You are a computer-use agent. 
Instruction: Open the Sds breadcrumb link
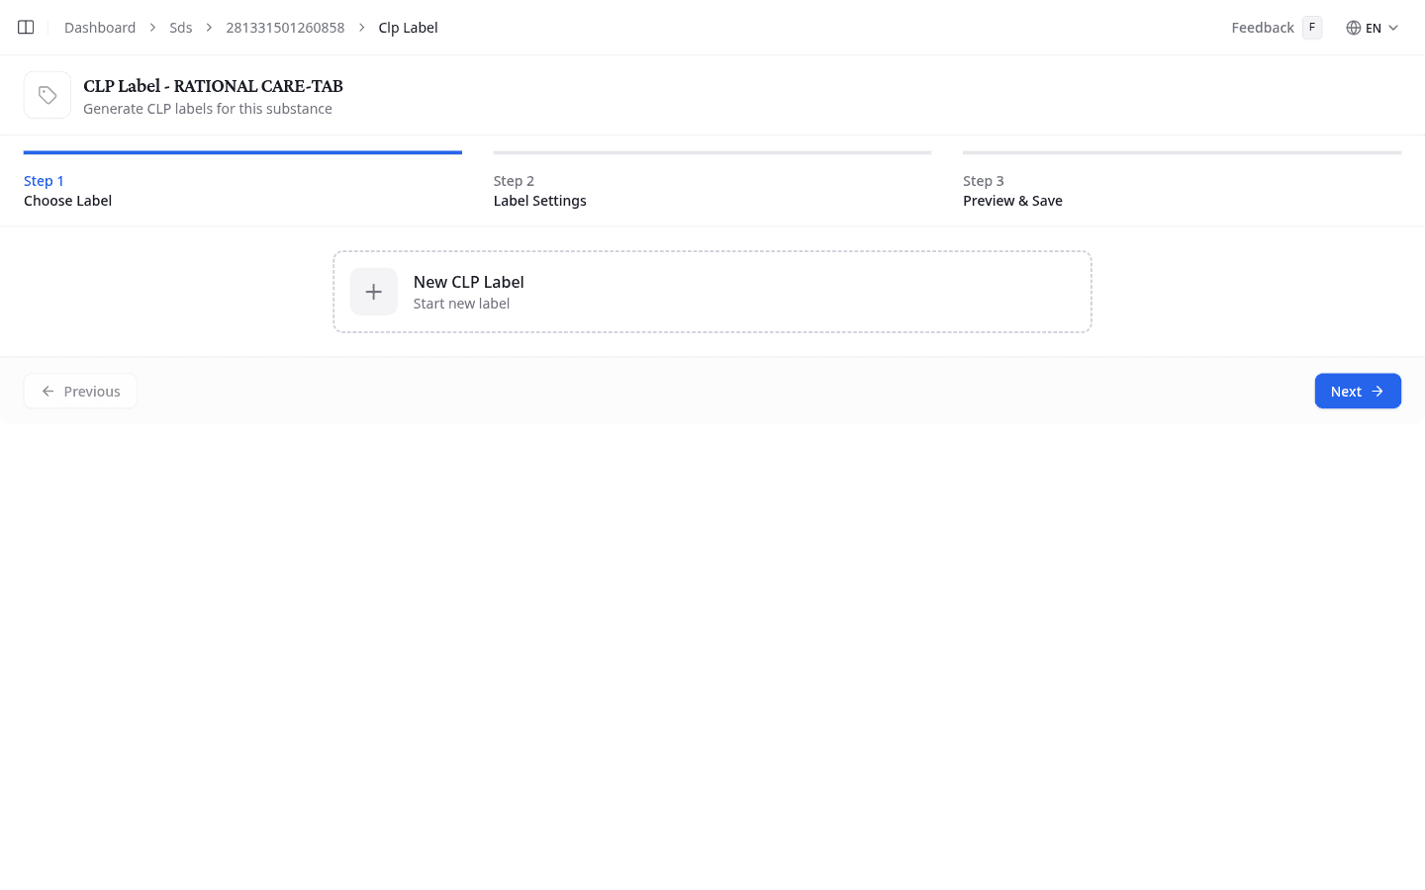click(x=181, y=28)
